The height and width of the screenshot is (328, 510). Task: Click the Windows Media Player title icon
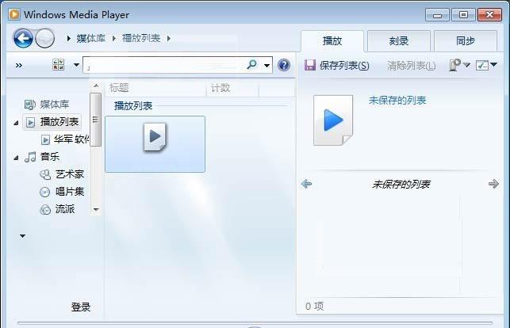click(x=14, y=14)
